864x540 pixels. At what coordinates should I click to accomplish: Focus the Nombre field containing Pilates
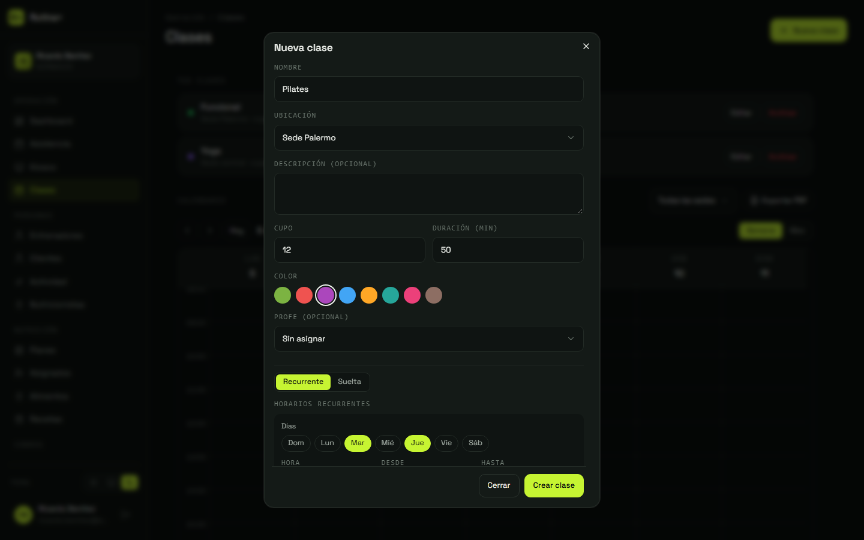[429, 89]
